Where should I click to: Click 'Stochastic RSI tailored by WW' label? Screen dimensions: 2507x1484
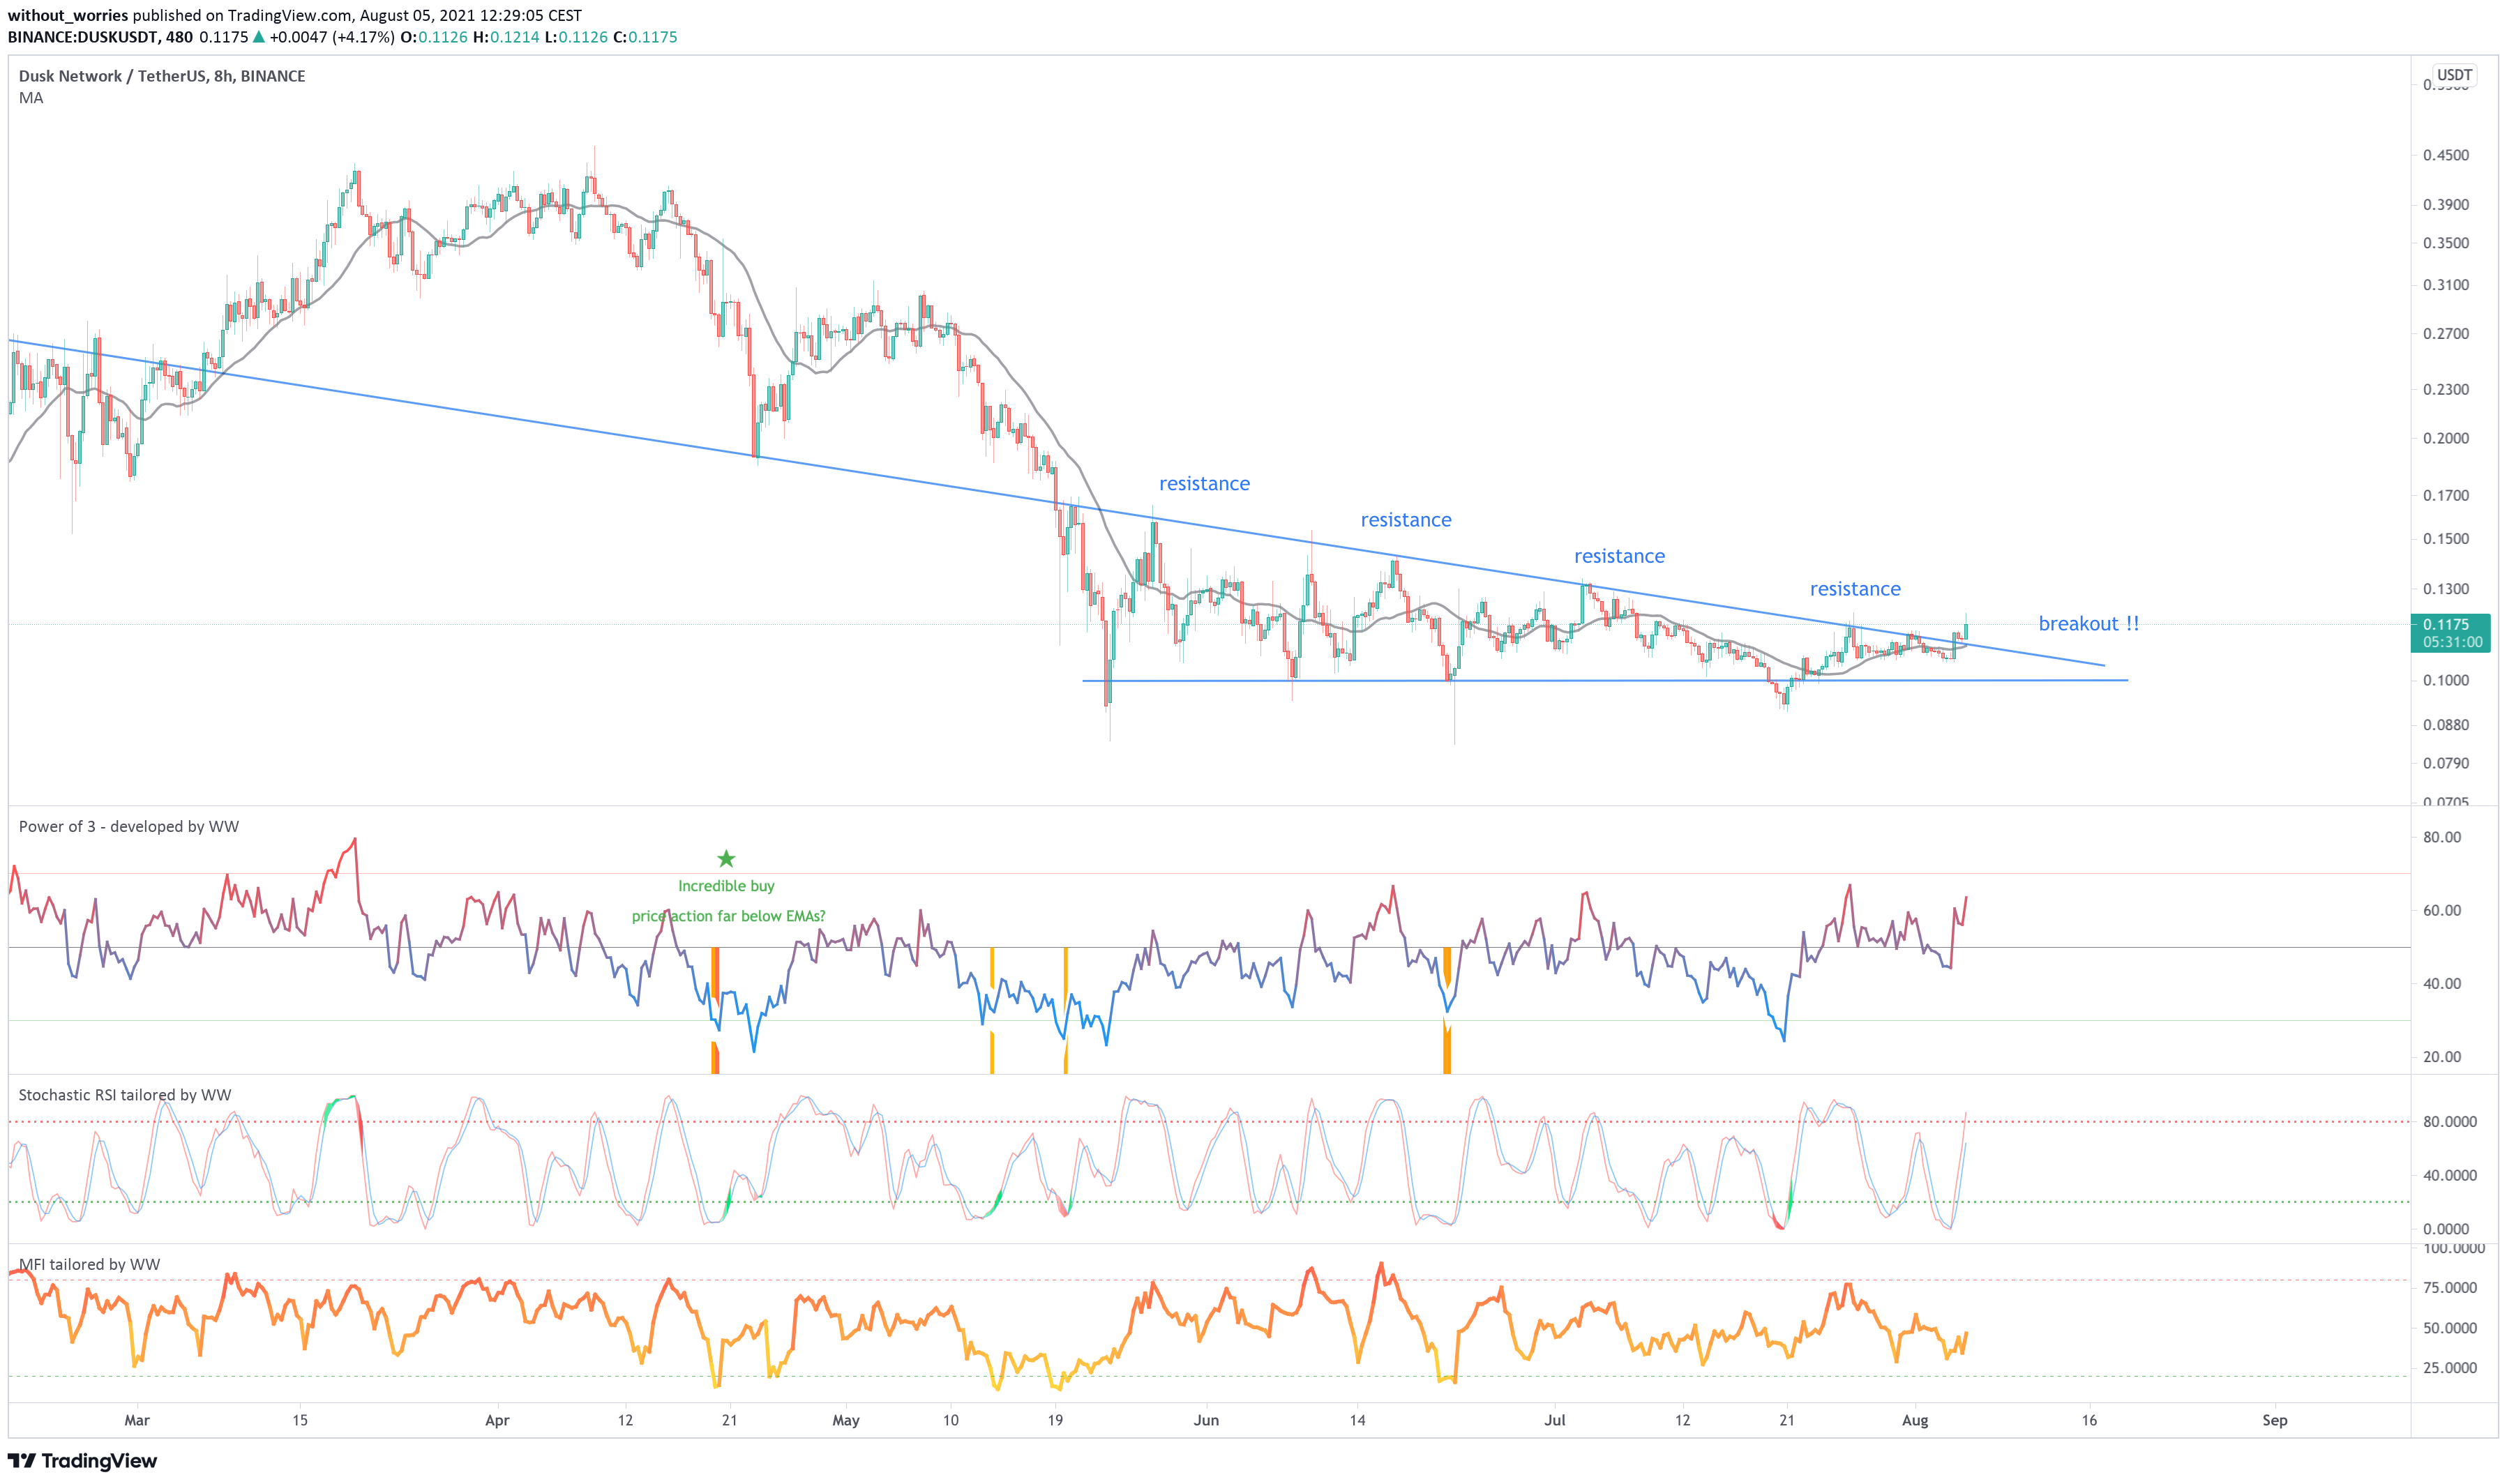[125, 1095]
